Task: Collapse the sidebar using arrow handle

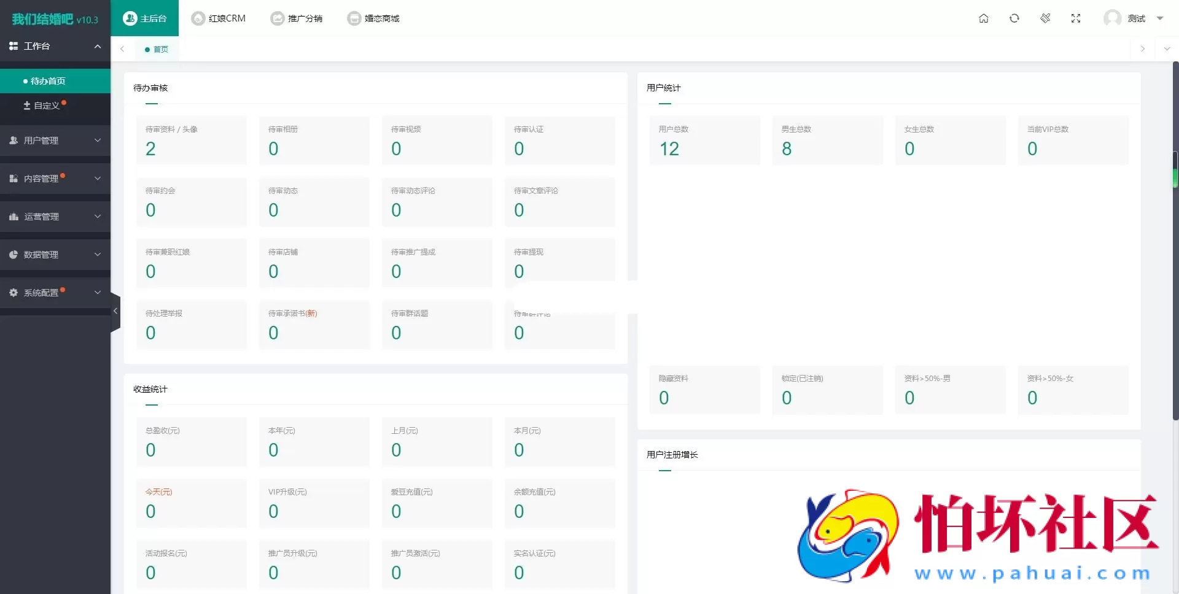Action: (x=115, y=311)
